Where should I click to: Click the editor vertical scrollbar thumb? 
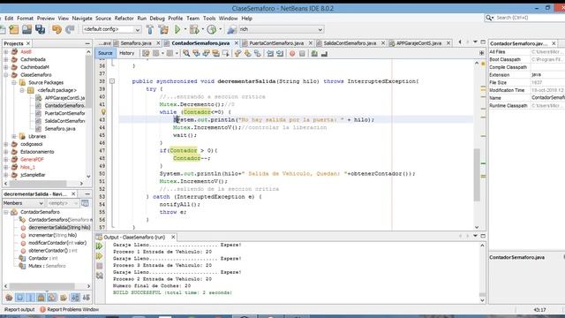(x=477, y=175)
